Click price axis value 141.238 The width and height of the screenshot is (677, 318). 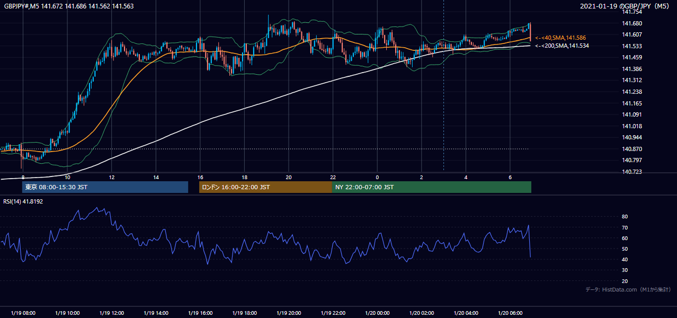coord(631,92)
